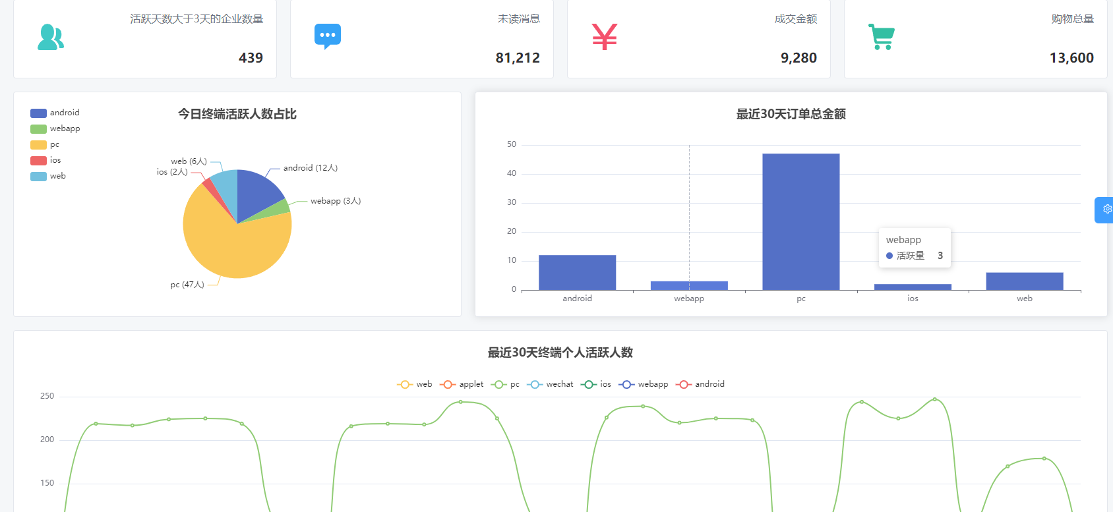Toggle applet series in line chart legend
The height and width of the screenshot is (512, 1113).
[462, 384]
